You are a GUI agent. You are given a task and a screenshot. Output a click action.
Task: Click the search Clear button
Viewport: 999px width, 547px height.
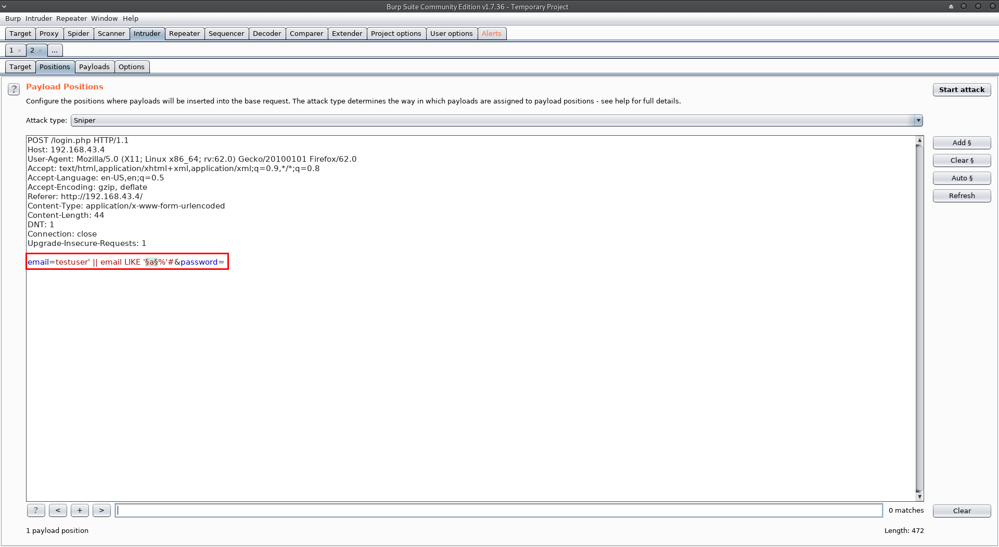[x=962, y=511]
